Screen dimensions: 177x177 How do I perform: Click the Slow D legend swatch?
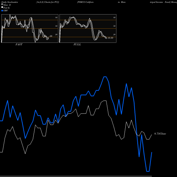(2, 5)
